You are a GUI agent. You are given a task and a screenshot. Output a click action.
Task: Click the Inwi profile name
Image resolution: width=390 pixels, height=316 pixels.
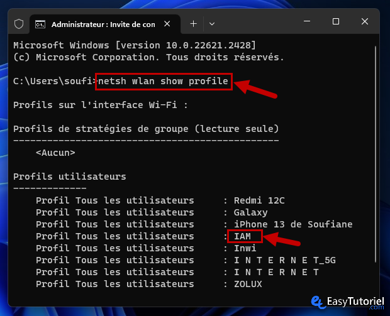[245, 248]
